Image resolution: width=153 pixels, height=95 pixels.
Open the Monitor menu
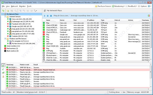point(22,6)
